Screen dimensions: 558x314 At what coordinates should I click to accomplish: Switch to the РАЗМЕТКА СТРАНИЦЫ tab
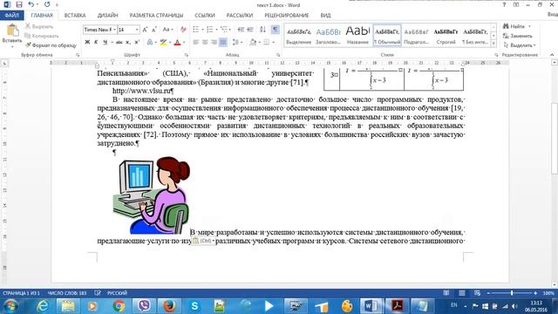(156, 16)
